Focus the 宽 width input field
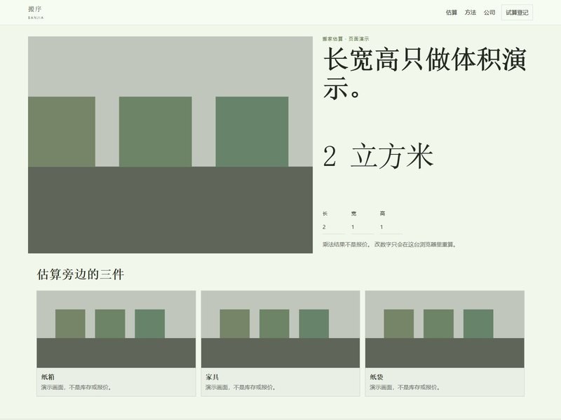The image size is (561, 420). [x=362, y=227]
